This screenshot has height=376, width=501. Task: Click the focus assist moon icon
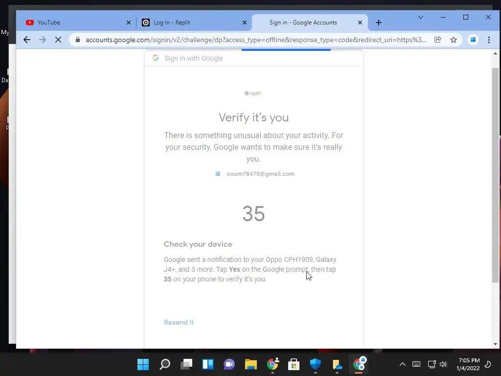click(x=488, y=364)
